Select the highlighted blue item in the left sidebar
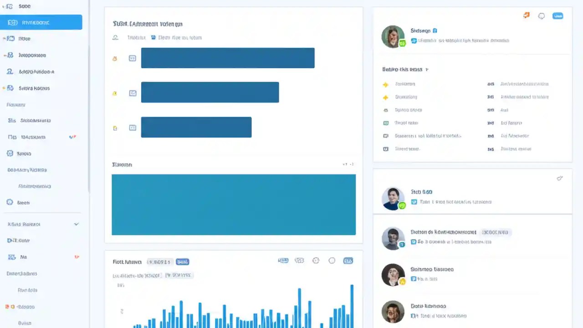 [41, 22]
